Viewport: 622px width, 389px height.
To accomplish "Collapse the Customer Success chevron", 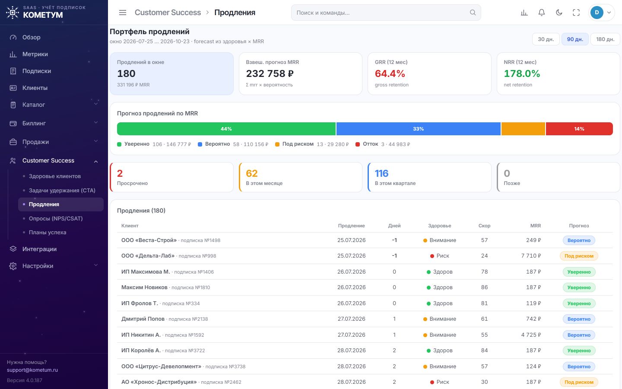I will point(96,161).
